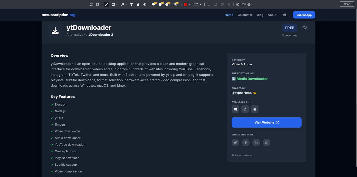Click the ffmpeg feature item
This screenshot has height=177, width=357.
click(58, 124)
